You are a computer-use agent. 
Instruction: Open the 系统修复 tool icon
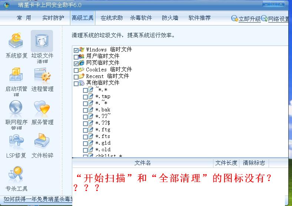click(16, 41)
